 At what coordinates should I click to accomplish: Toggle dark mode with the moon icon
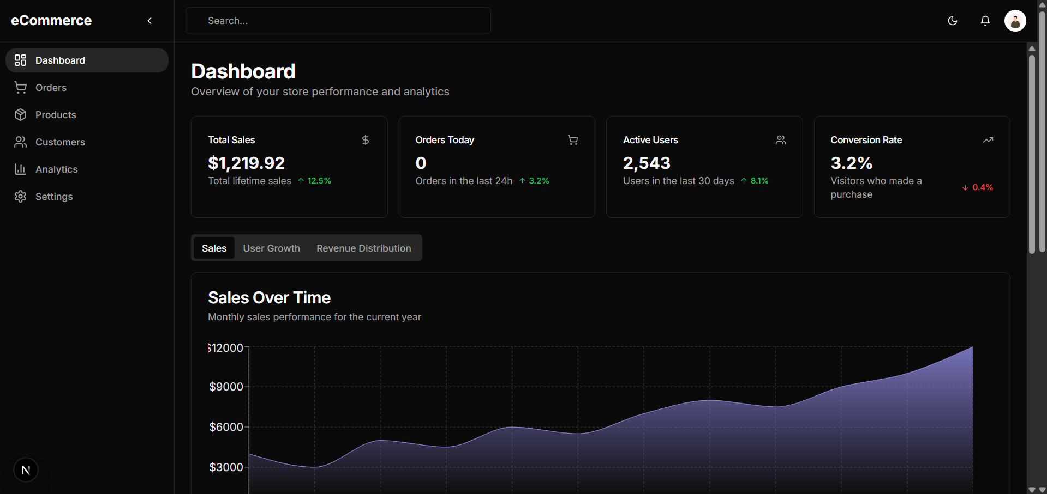(953, 21)
